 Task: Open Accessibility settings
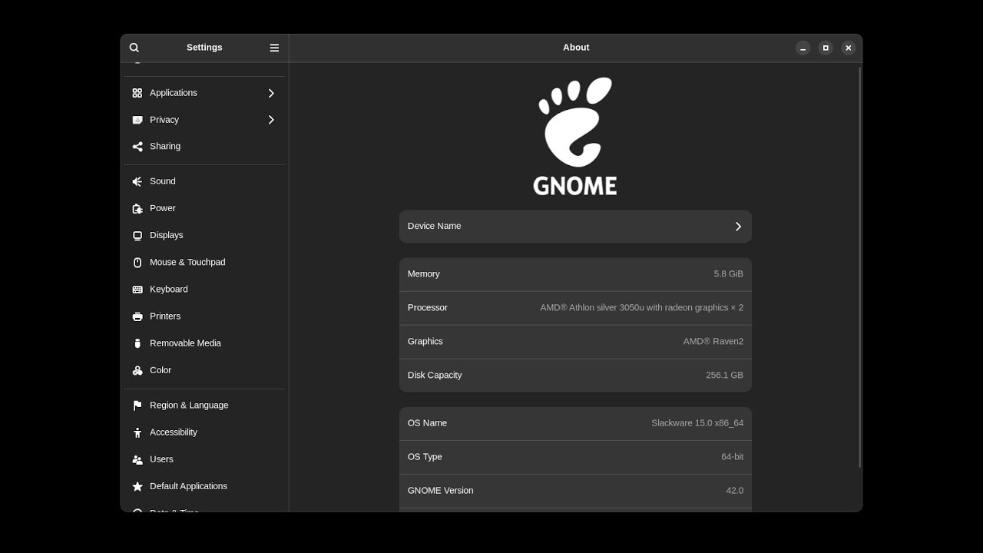coord(204,432)
